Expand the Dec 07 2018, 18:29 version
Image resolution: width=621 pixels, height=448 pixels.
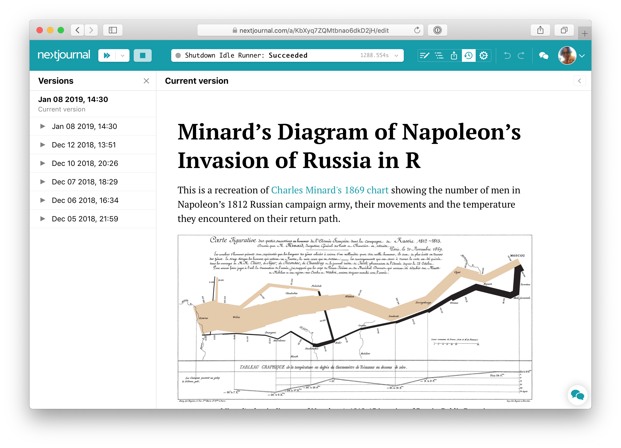[x=43, y=182]
